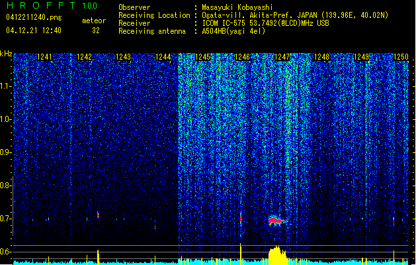416x265 pixels.
Task: Click the 1245 time marker
Action: [x=202, y=57]
